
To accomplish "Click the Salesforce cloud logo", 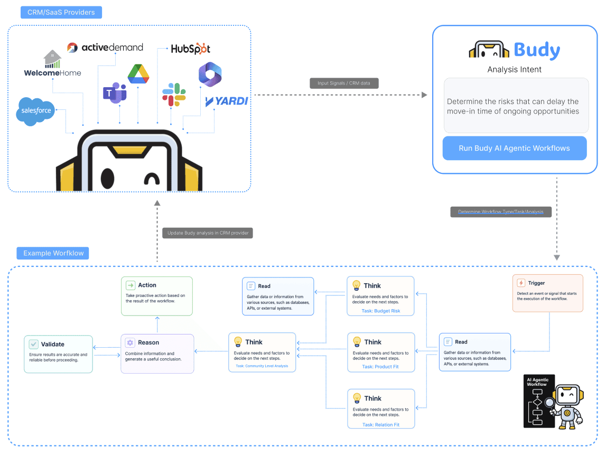I will (35, 111).
